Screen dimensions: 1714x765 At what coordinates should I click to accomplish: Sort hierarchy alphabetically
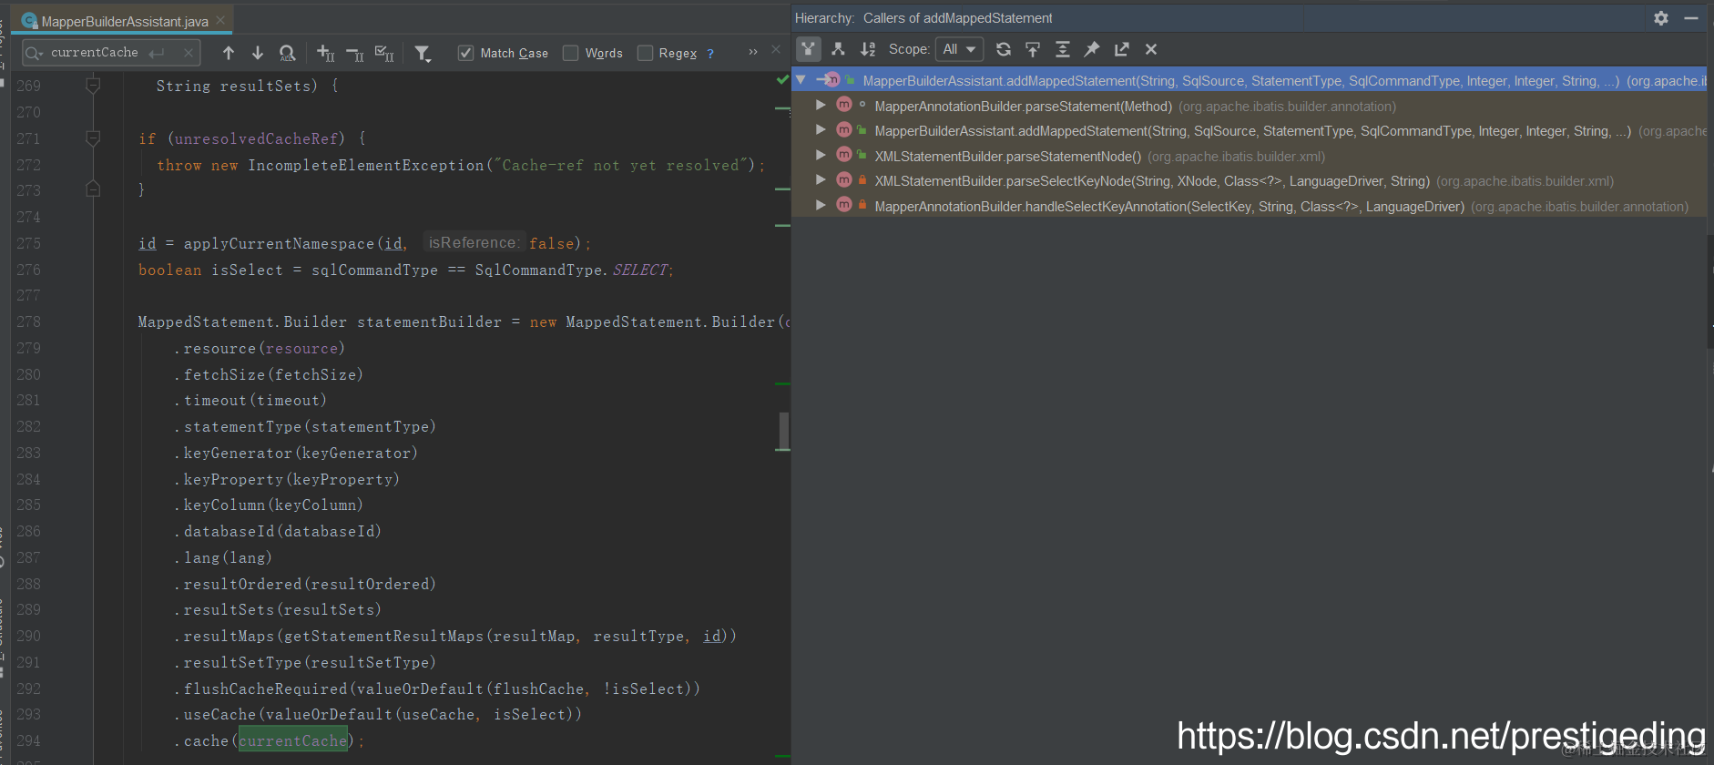[x=868, y=49]
